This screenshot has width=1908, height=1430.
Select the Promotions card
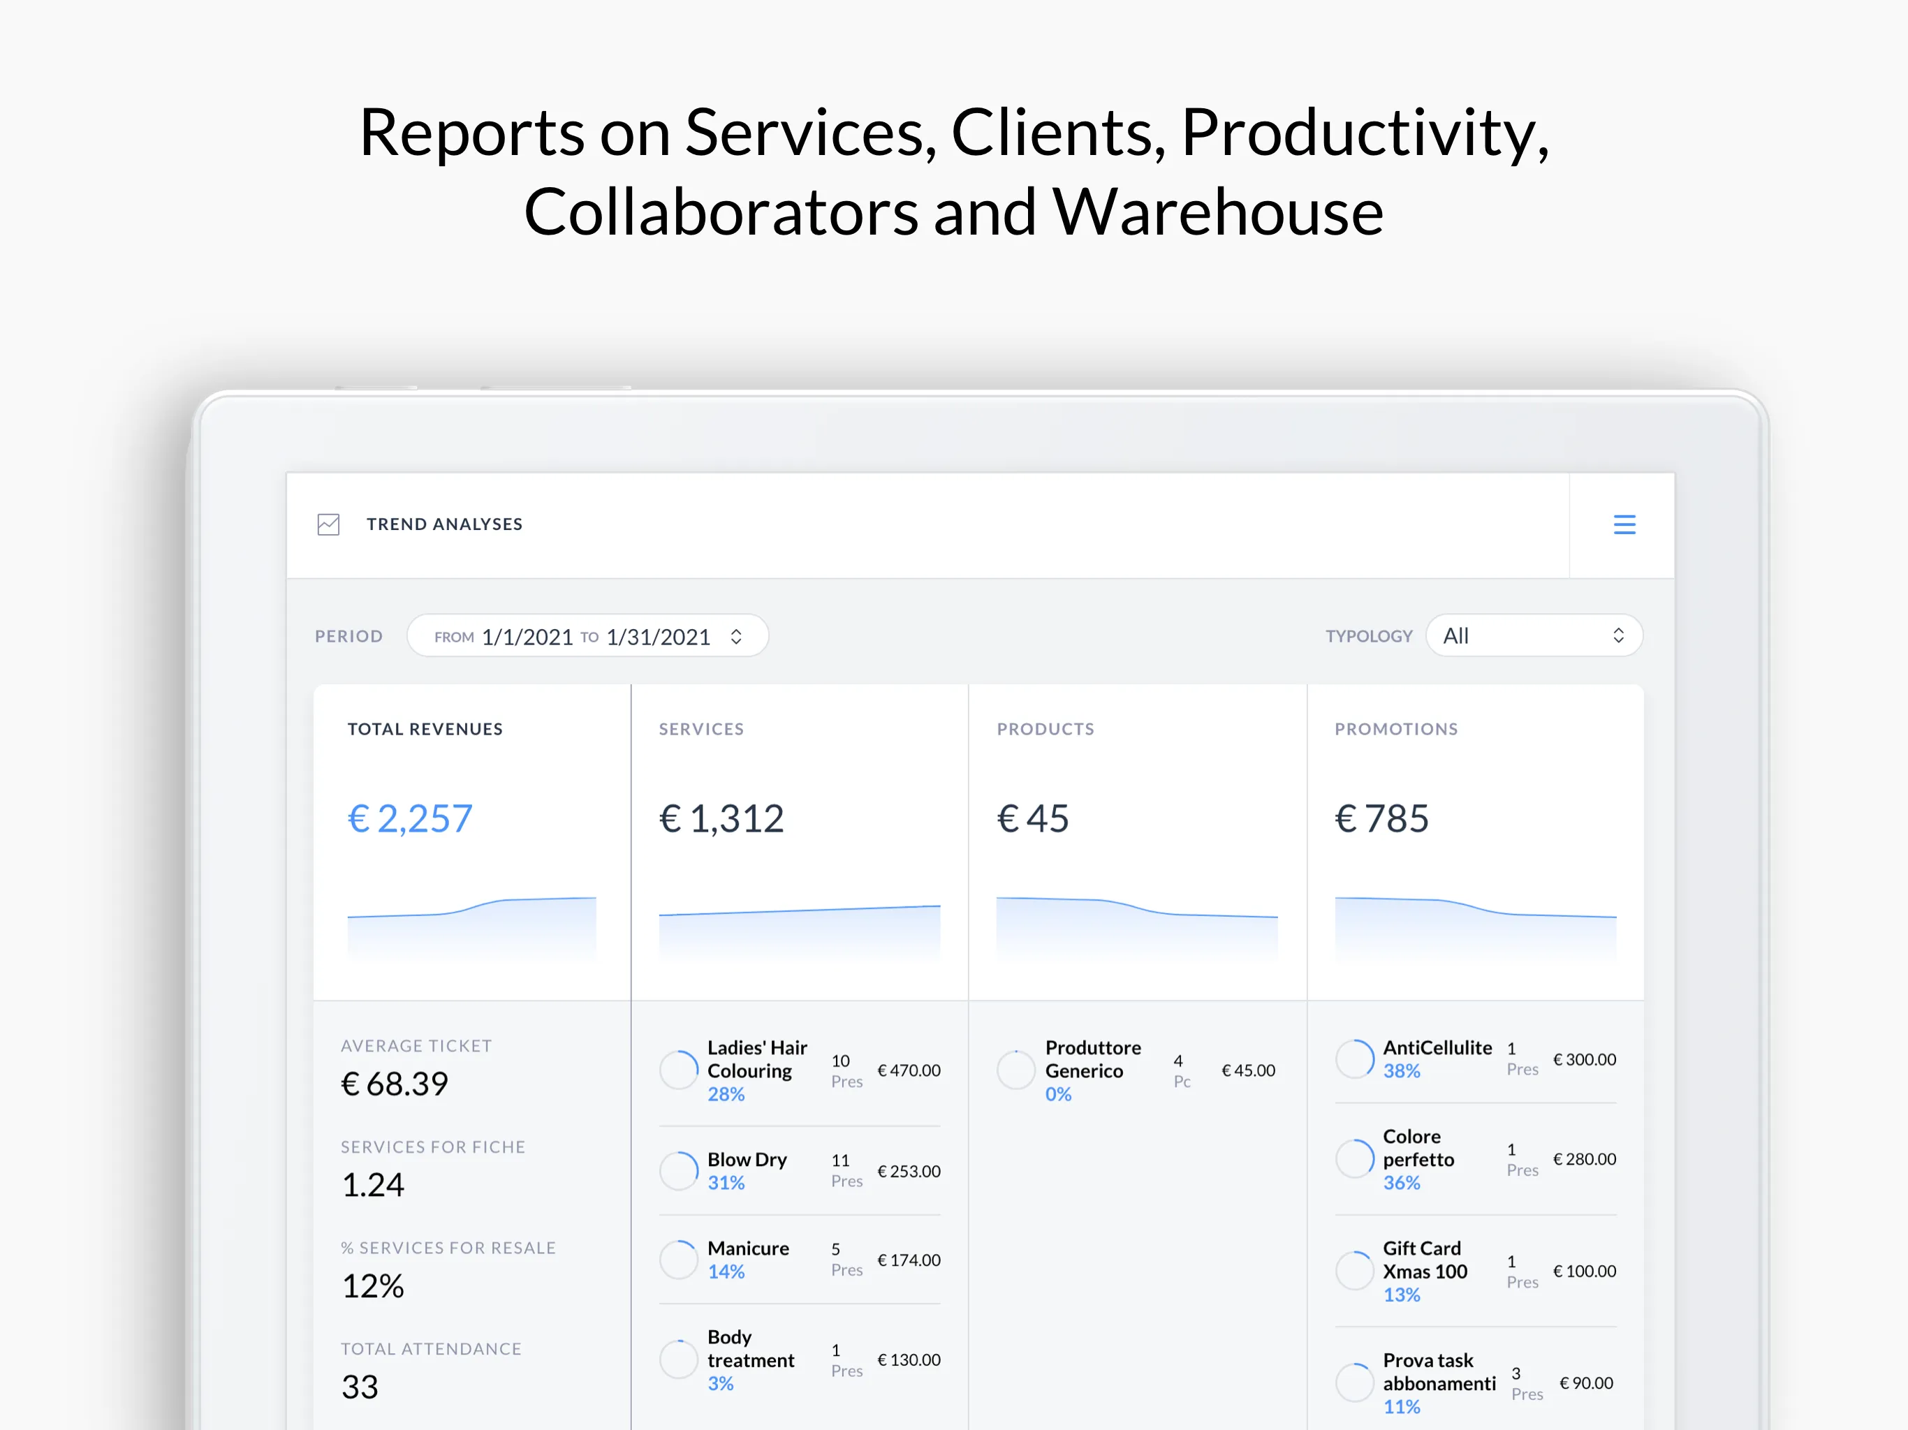[1476, 843]
